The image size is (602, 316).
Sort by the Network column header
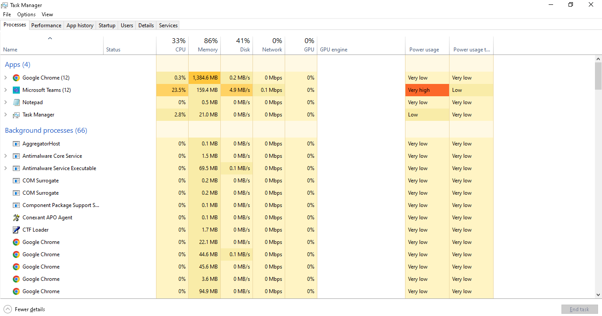[x=269, y=45]
